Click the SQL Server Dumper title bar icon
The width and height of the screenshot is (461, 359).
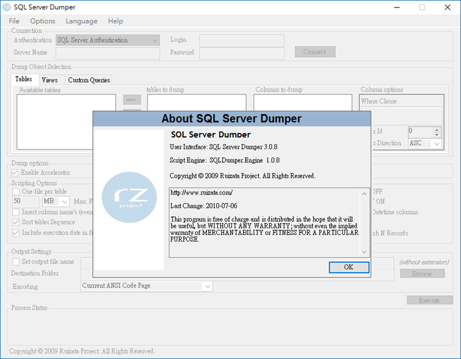(6, 7)
